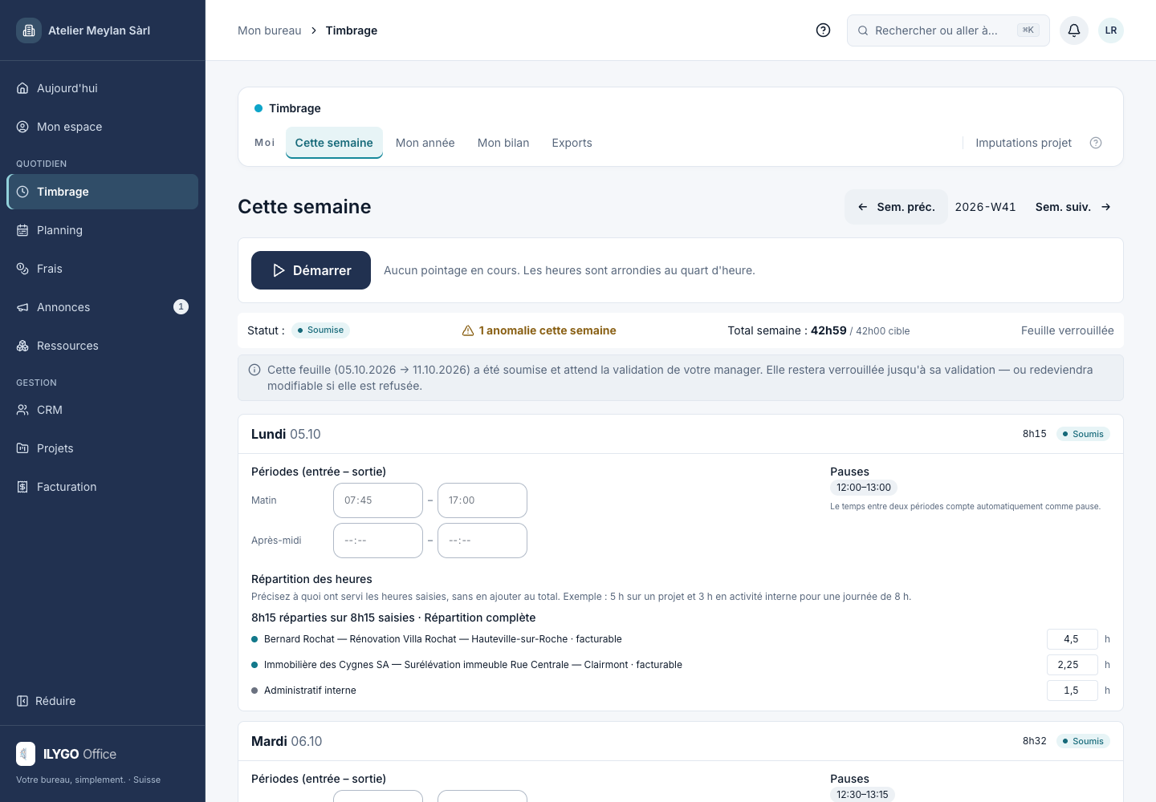Screen dimensions: 1156x802
Task: Collapse the sidebar with Réduire
Action: click(x=47, y=701)
